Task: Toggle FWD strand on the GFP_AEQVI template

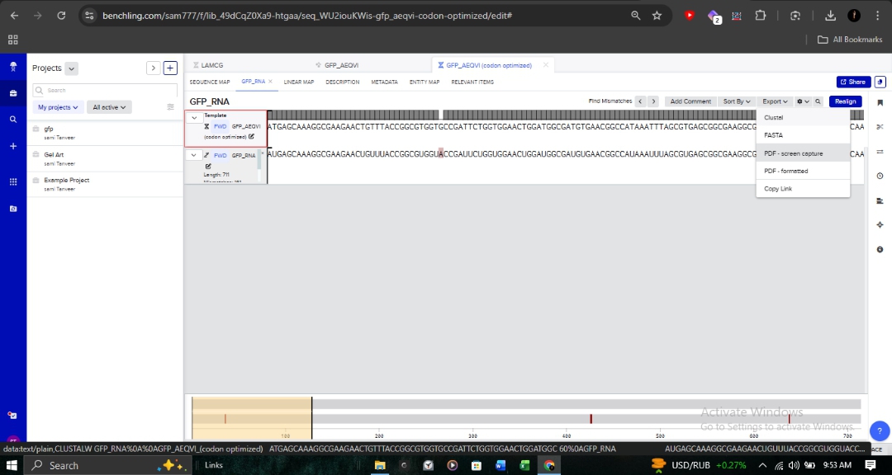Action: point(221,126)
